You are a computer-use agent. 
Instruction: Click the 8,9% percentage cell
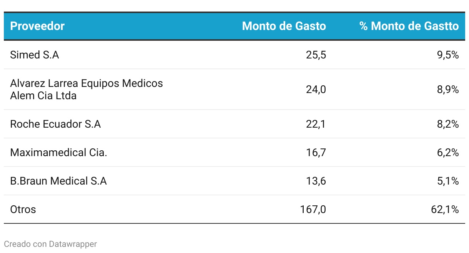pyautogui.click(x=448, y=90)
